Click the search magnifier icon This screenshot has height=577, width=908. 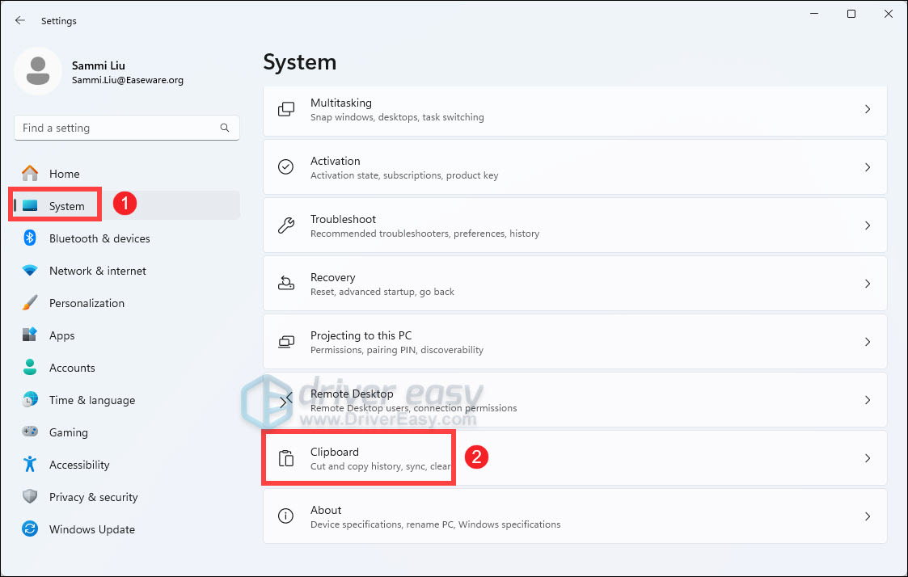pyautogui.click(x=225, y=128)
